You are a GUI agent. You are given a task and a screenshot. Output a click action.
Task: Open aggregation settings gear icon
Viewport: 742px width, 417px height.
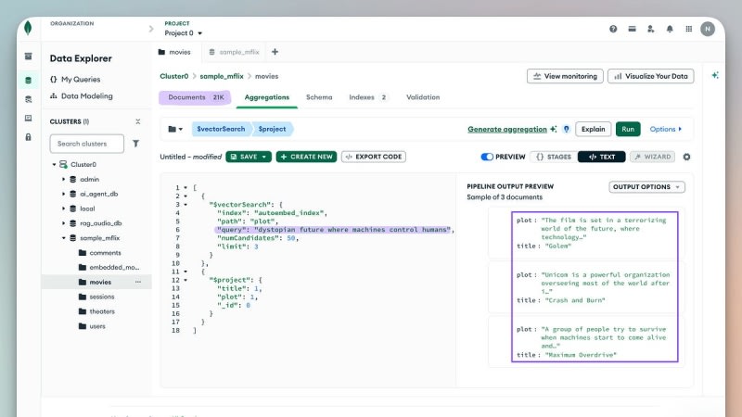pyautogui.click(x=686, y=157)
